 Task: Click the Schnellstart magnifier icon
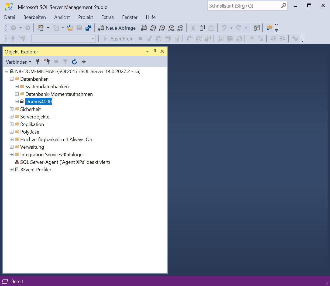[284, 6]
